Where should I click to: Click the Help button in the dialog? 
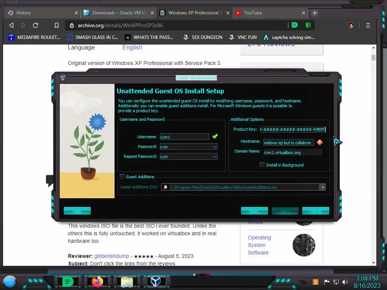tap(77, 211)
